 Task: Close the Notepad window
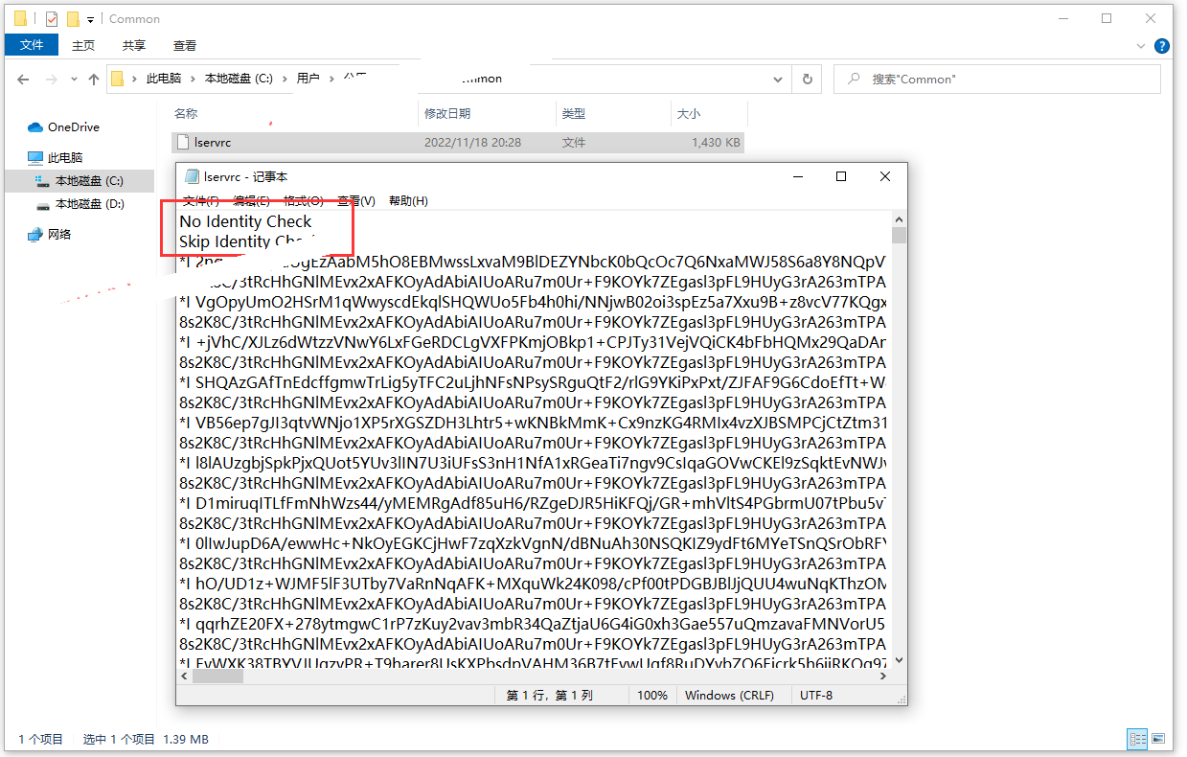(885, 176)
